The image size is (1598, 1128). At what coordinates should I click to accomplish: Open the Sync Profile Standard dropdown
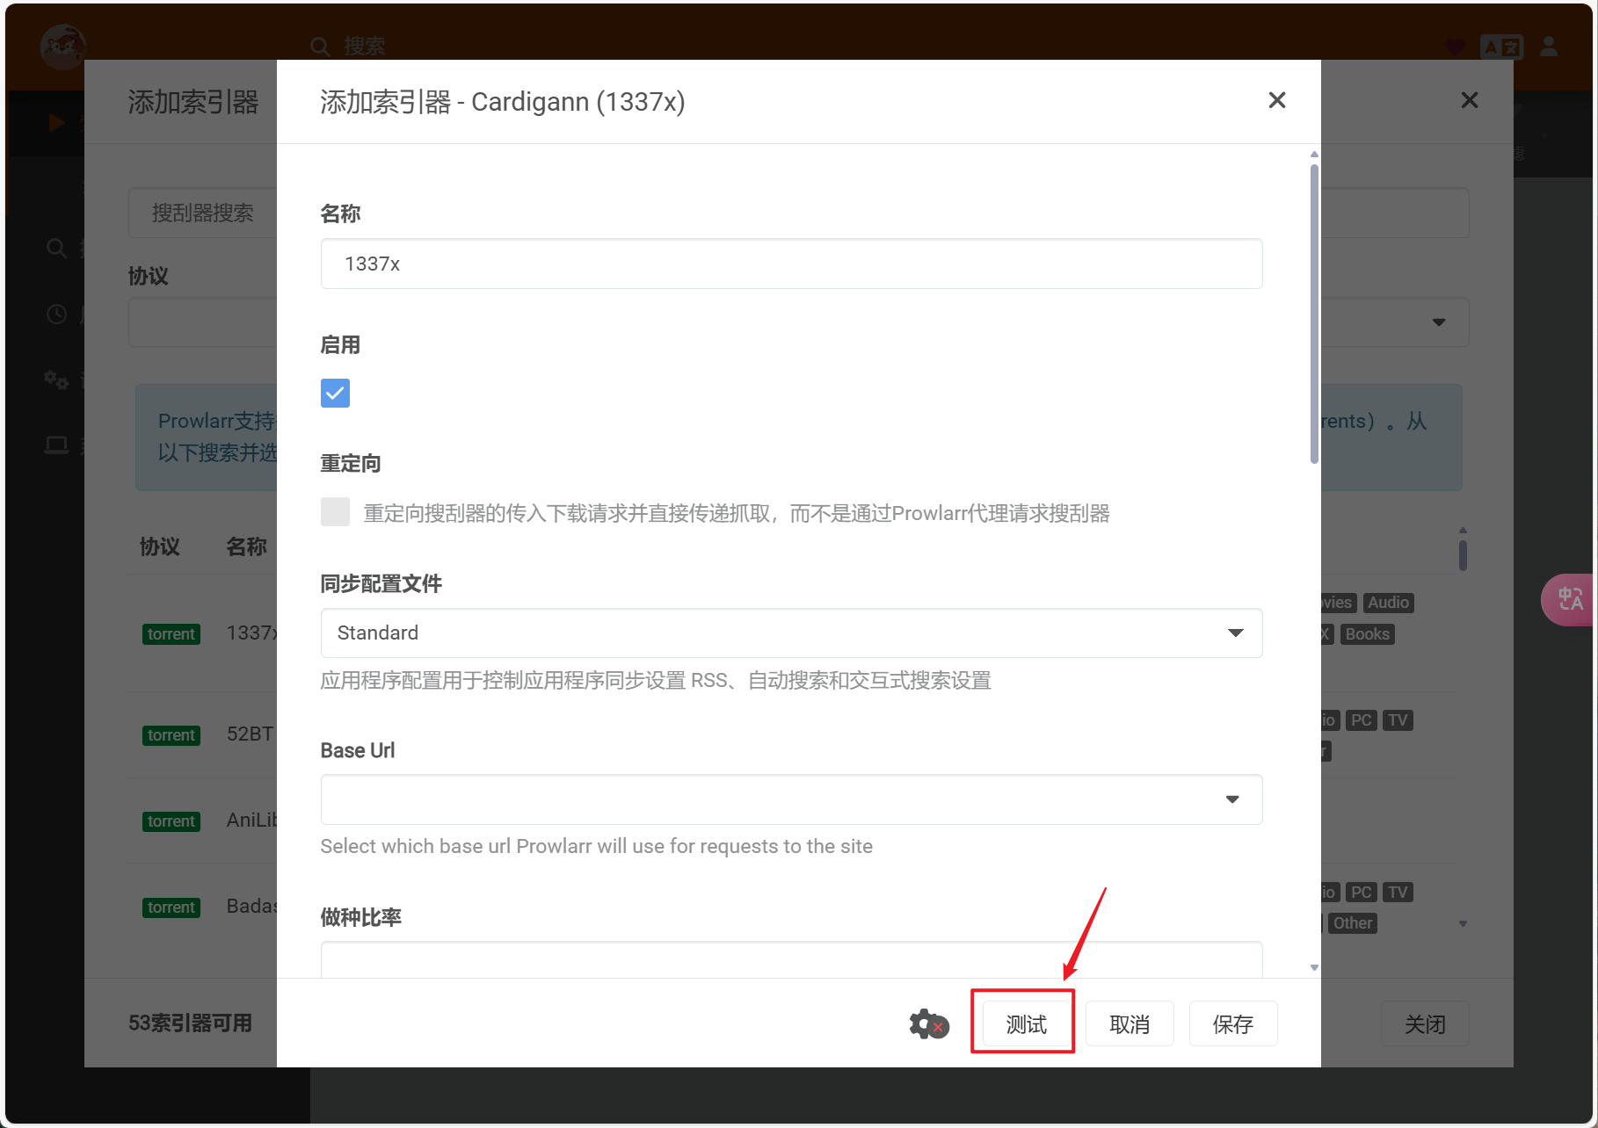[x=791, y=633]
